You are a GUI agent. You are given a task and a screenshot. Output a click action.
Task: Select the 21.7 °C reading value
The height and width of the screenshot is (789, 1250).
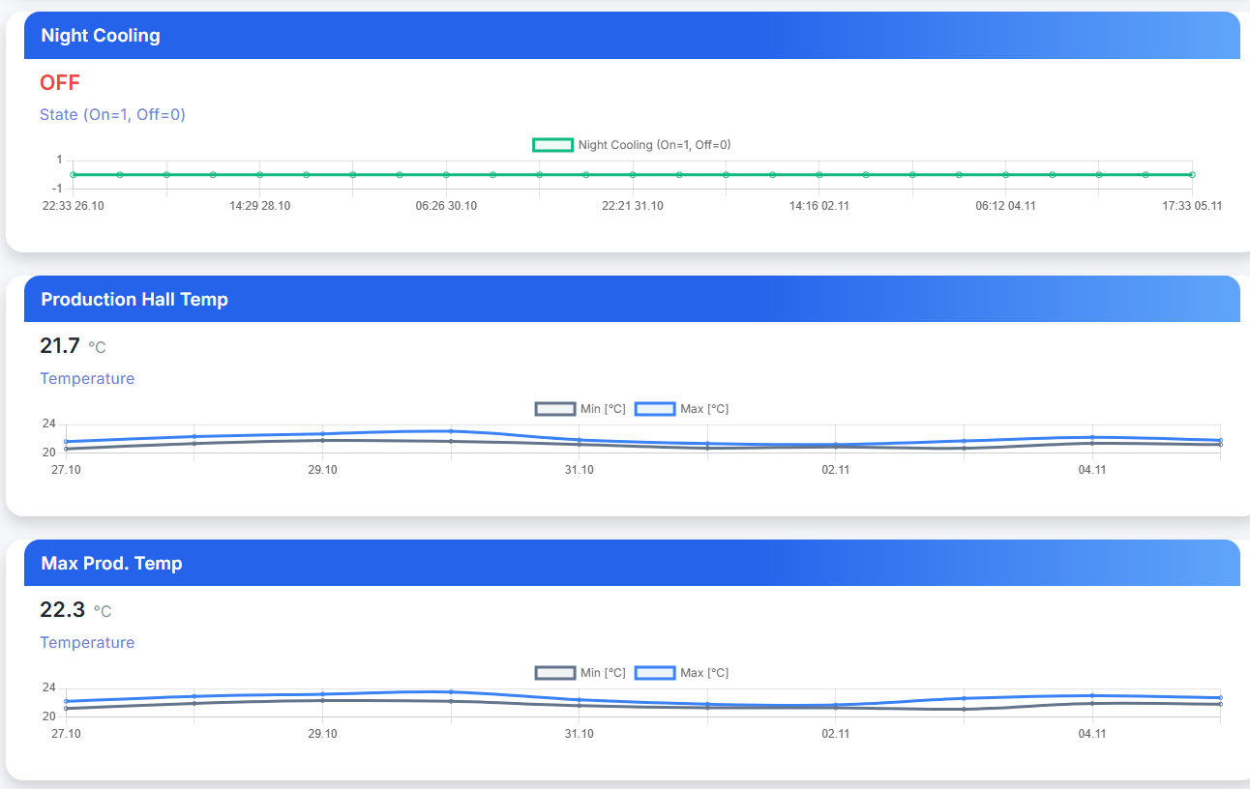tap(60, 346)
